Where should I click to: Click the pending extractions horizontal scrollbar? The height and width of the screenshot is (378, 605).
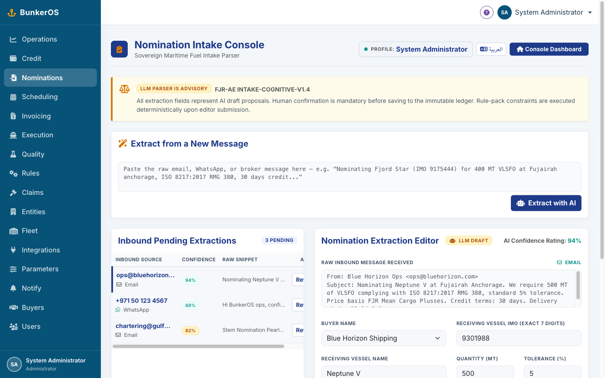tap(198, 346)
